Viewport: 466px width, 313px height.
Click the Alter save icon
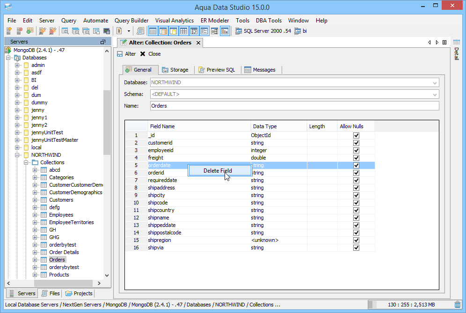(x=120, y=54)
